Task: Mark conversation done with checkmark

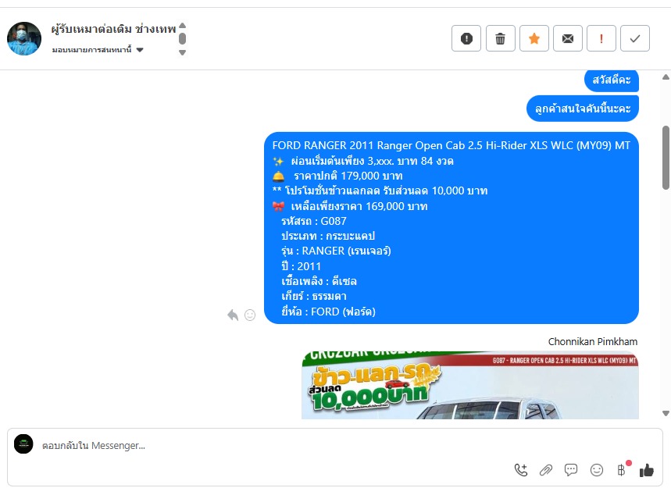Action: 635,38
